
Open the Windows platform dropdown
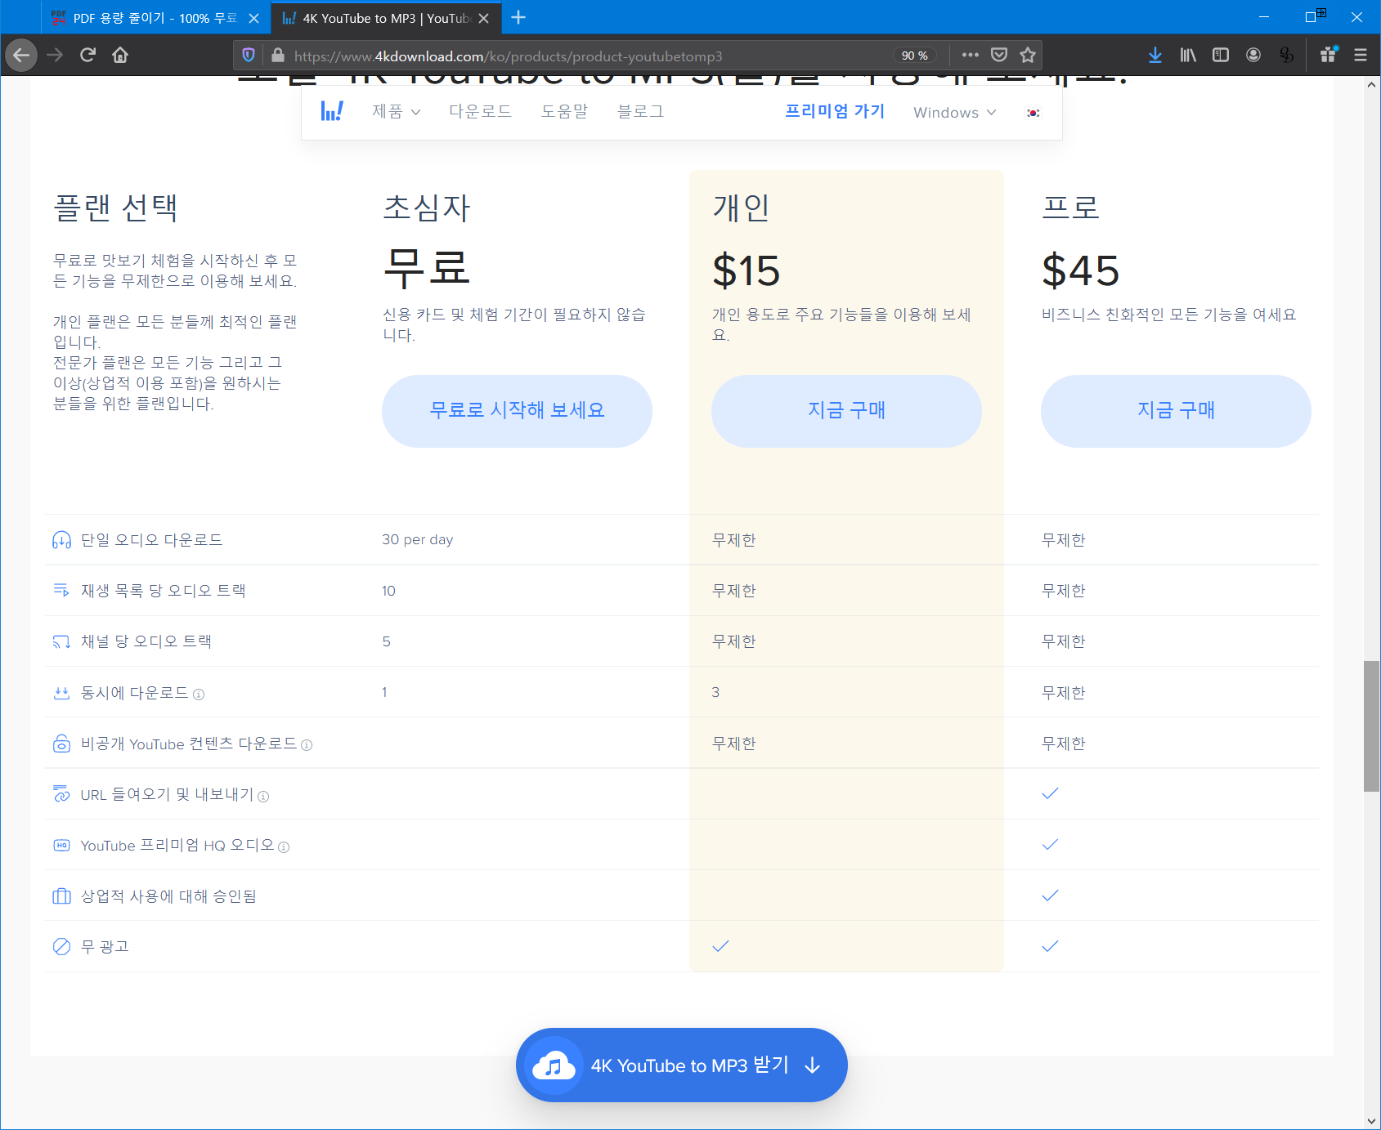tap(955, 113)
